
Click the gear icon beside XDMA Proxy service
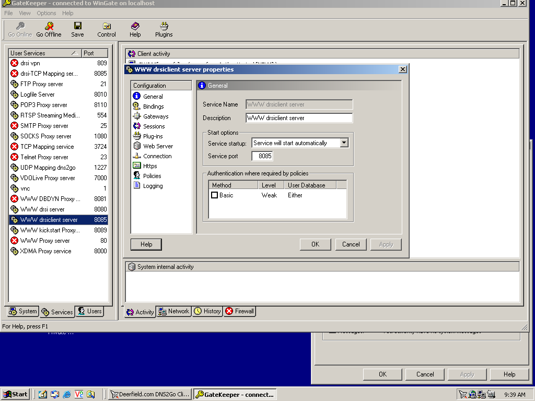pyautogui.click(x=14, y=251)
